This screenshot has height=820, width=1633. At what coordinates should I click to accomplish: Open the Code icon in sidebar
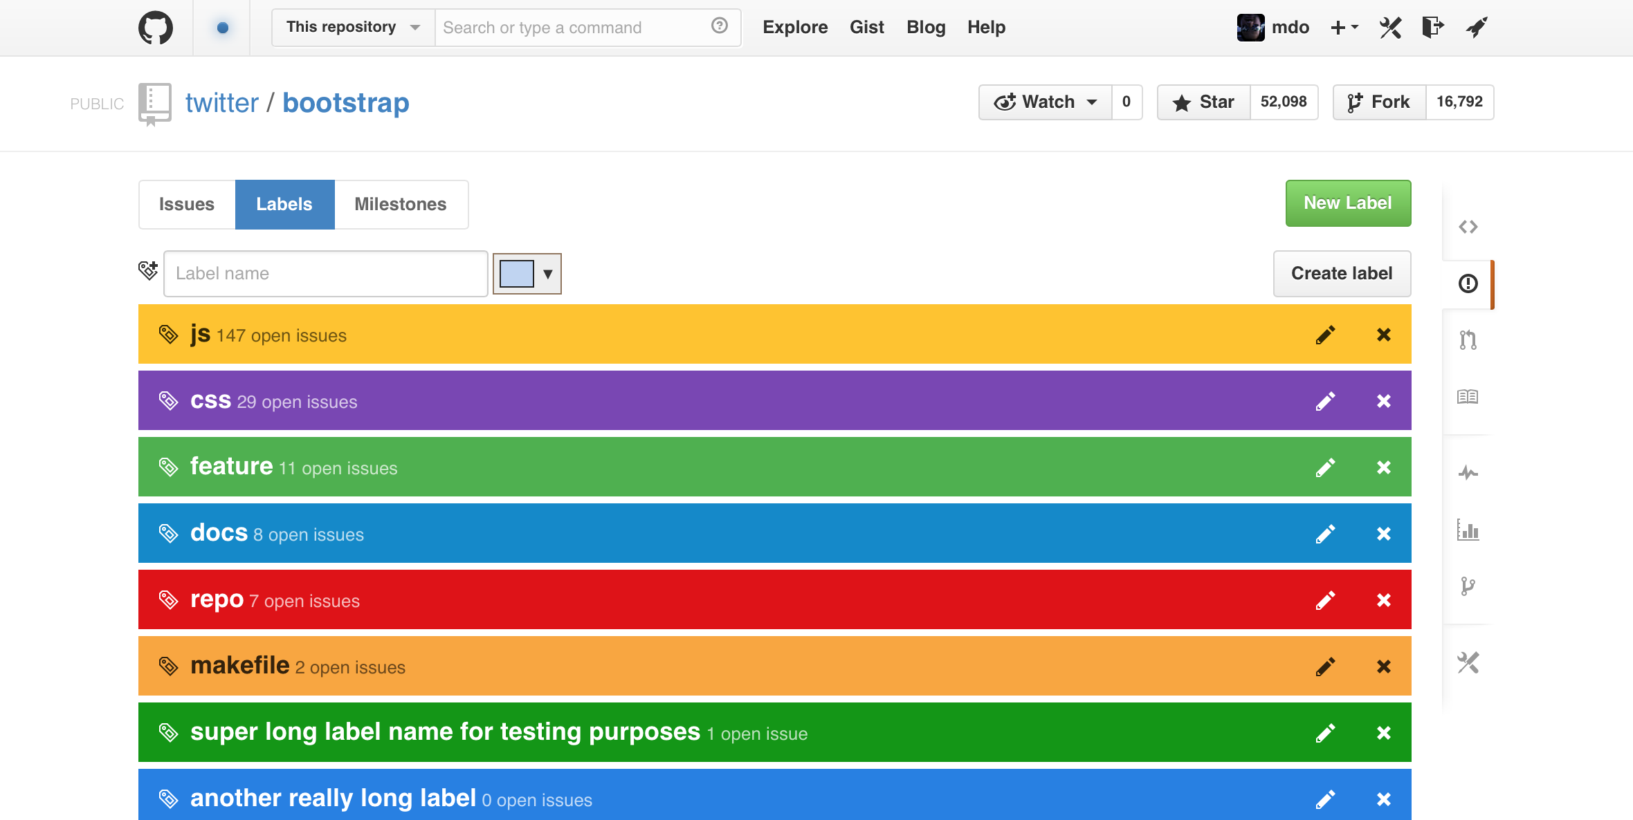1468,227
